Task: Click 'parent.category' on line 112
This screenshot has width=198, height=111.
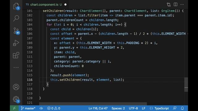Action: tap(86, 61)
